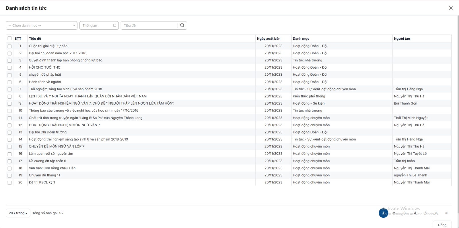Open the calendar icon in Thời gian field

pyautogui.click(x=115, y=25)
